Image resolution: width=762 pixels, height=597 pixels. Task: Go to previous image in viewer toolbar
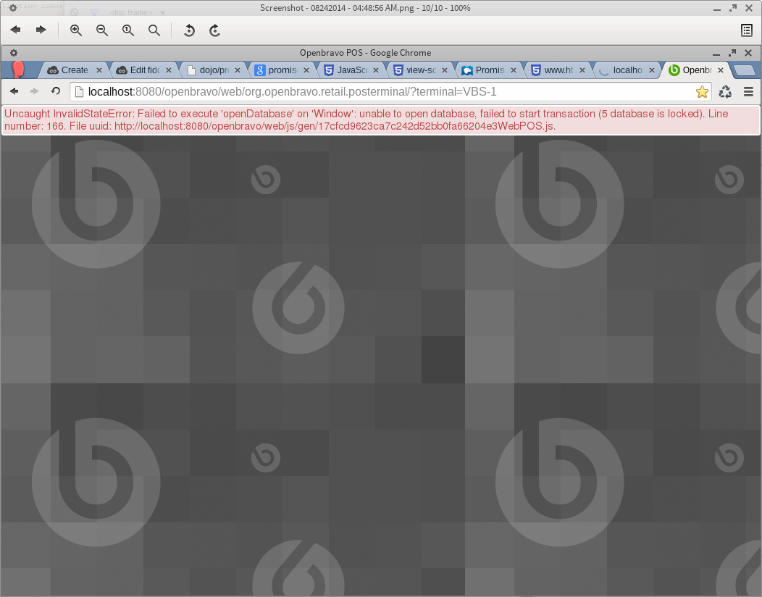[15, 30]
